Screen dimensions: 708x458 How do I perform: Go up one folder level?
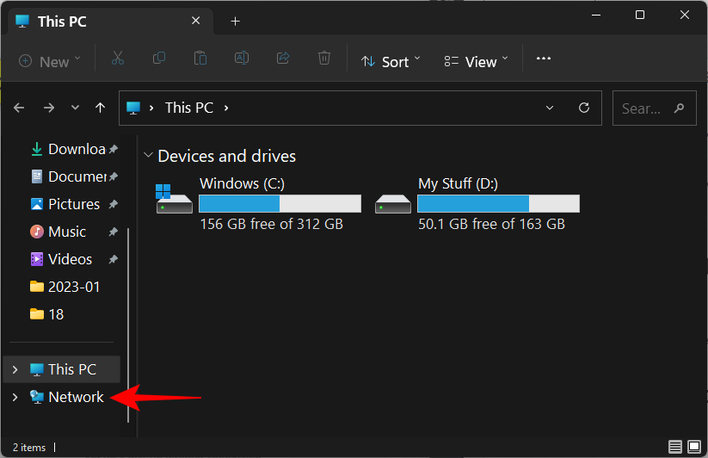click(101, 108)
